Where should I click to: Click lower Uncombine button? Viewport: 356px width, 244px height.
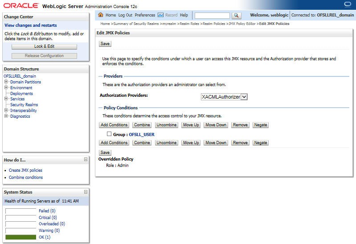pyautogui.click(x=167, y=143)
